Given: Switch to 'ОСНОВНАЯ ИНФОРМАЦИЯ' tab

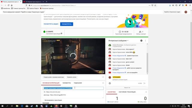Looking at the screenshot, I should click(51, 83).
